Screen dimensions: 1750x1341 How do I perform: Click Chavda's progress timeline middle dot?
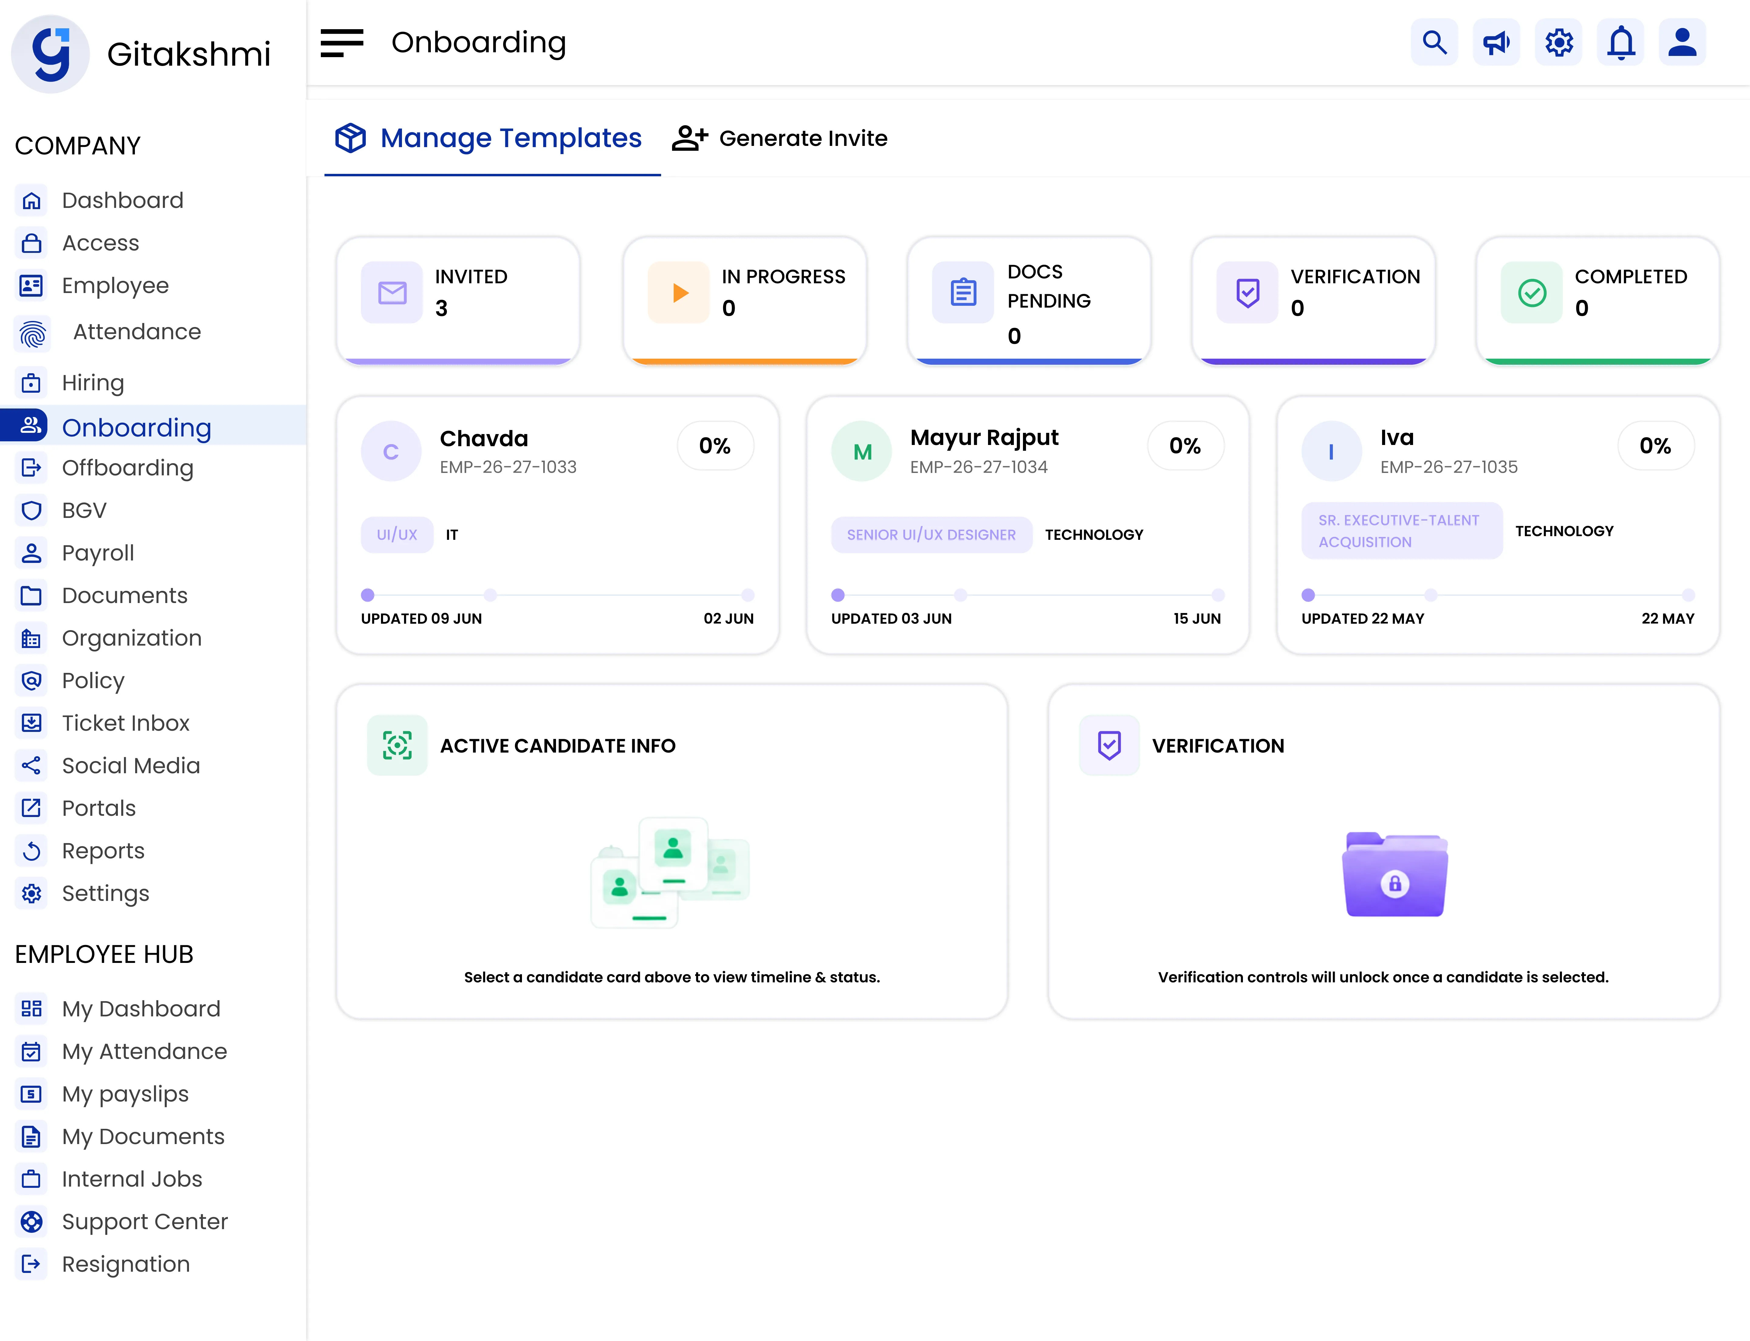tap(491, 595)
